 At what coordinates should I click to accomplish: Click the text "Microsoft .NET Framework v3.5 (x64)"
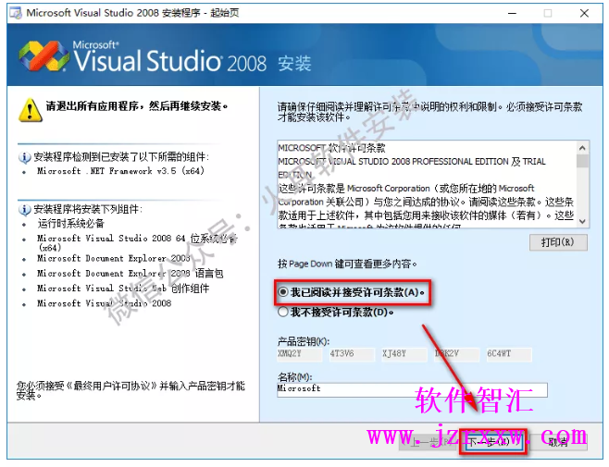point(120,171)
